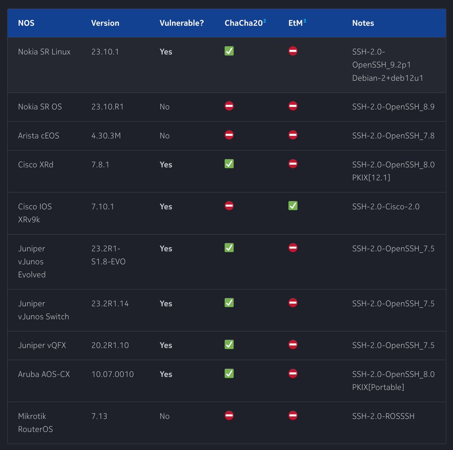
Task: Click the green ChaCha20 checkmark for Aruba AOS-CX
Action: (x=229, y=373)
